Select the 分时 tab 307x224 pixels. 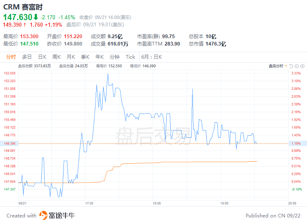point(11,57)
